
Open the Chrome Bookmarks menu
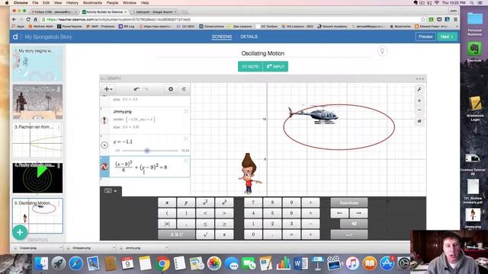92,2
